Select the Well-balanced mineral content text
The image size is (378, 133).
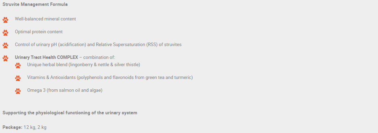(x=45, y=19)
